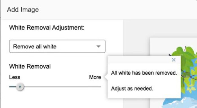Click the White Removal heading text
Image resolution: width=197 pixels, height=108 pixels.
[x=30, y=66]
